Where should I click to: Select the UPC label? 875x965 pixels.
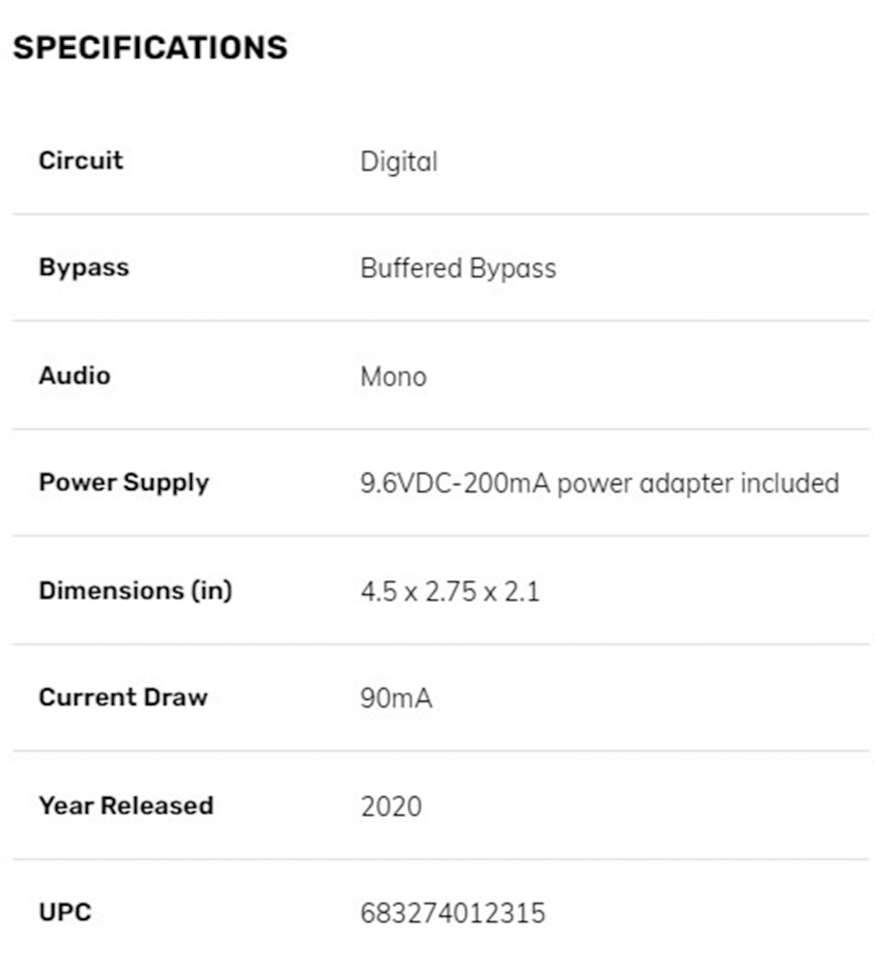66,913
